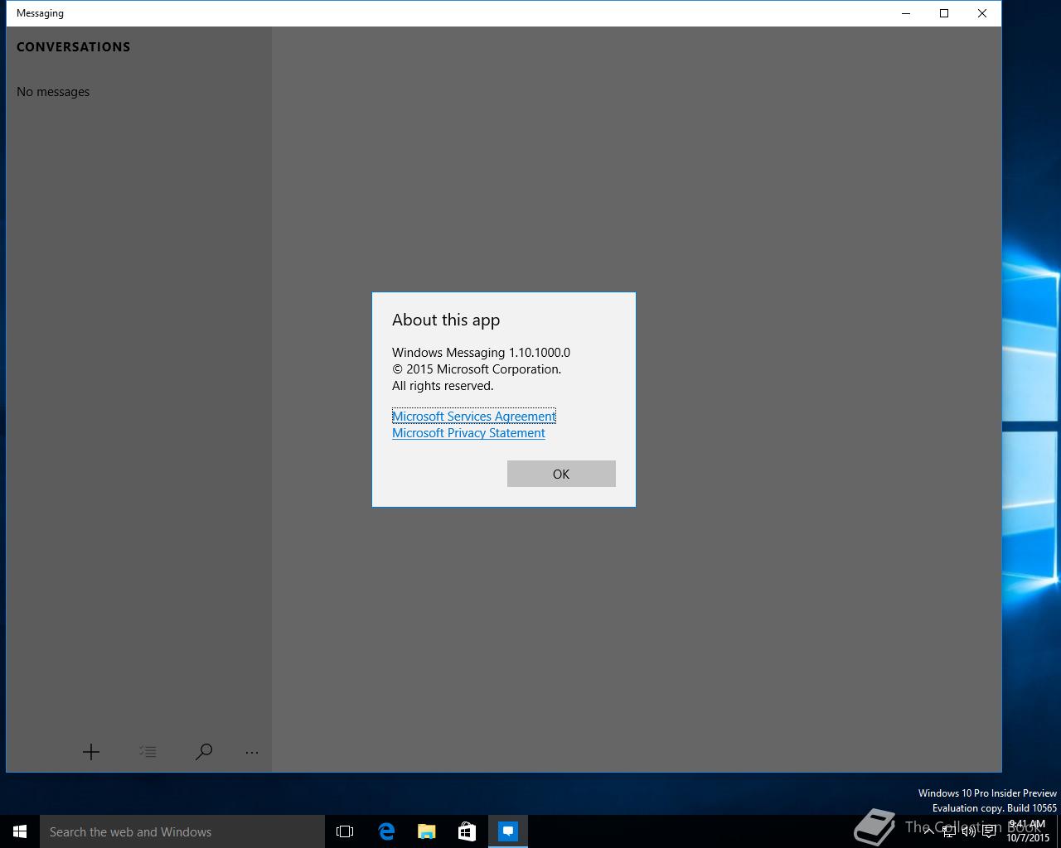Click the CONVERSATIONS heading
The height and width of the screenshot is (848, 1061).
click(74, 47)
